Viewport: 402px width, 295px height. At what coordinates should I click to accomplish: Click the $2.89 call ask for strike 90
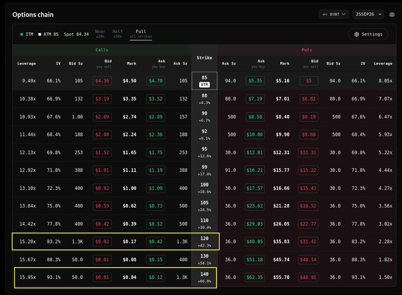(x=155, y=117)
